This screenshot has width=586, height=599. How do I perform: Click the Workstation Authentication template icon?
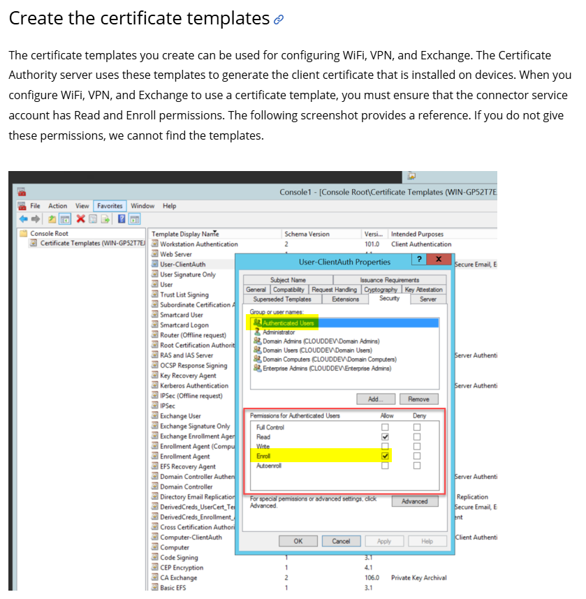coord(155,244)
